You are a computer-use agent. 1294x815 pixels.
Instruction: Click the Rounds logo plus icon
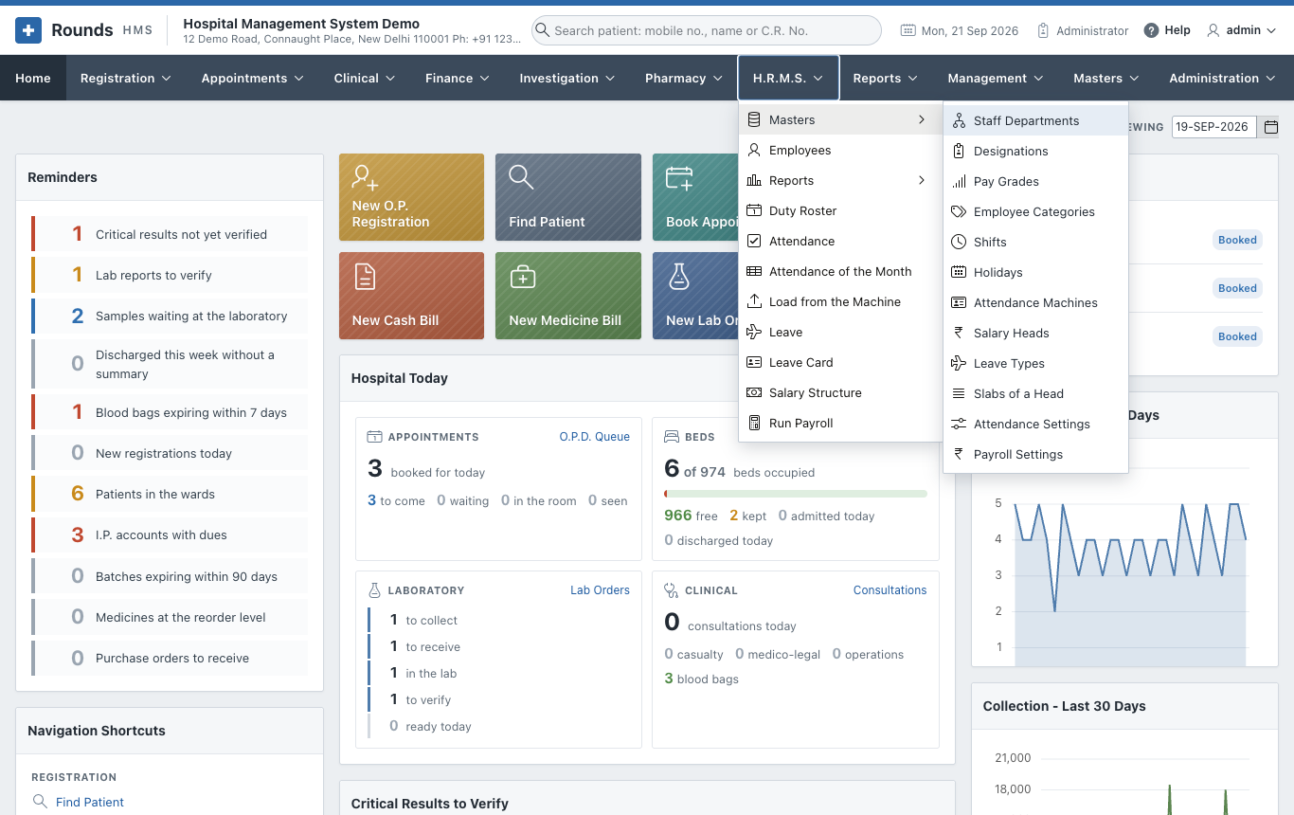tap(28, 30)
